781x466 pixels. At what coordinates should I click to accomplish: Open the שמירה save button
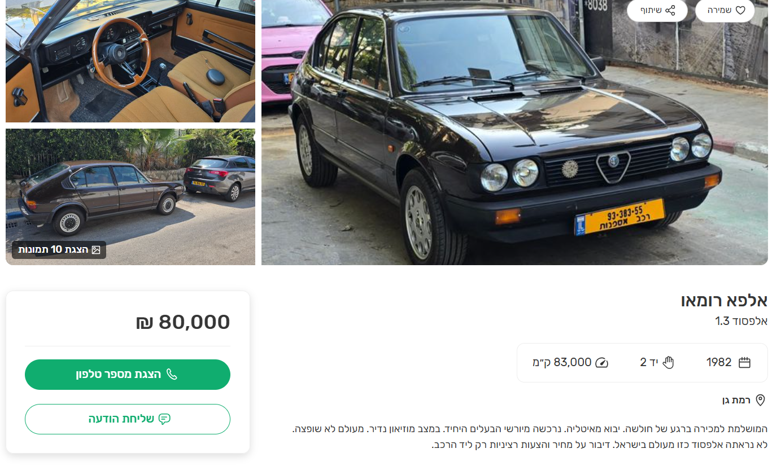[725, 10]
